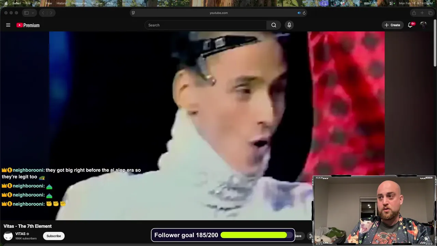Open the Window menu
The image size is (437, 246).
97,3
